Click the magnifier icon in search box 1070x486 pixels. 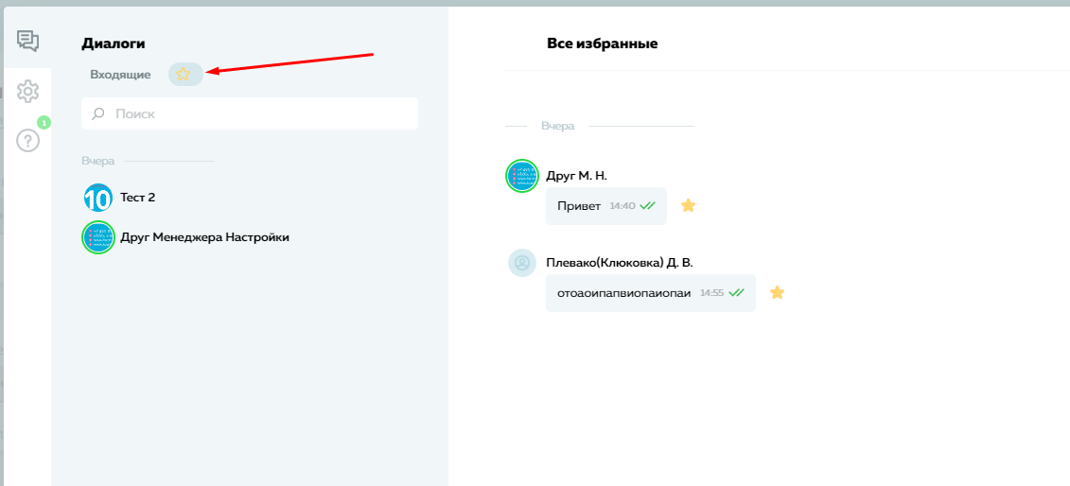(98, 113)
